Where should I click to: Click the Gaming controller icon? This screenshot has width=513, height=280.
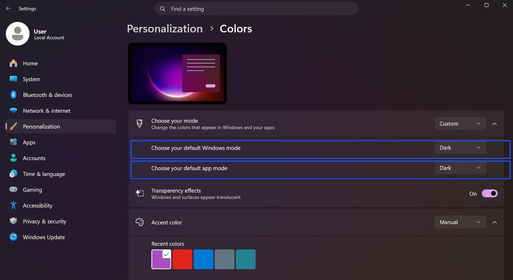[x=14, y=190]
